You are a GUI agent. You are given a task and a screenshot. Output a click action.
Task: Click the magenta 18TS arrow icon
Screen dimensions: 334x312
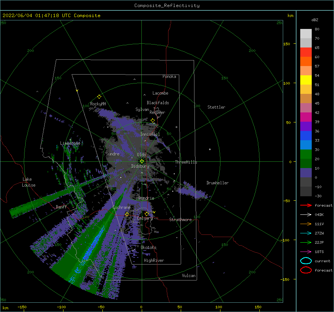pyautogui.click(x=306, y=252)
